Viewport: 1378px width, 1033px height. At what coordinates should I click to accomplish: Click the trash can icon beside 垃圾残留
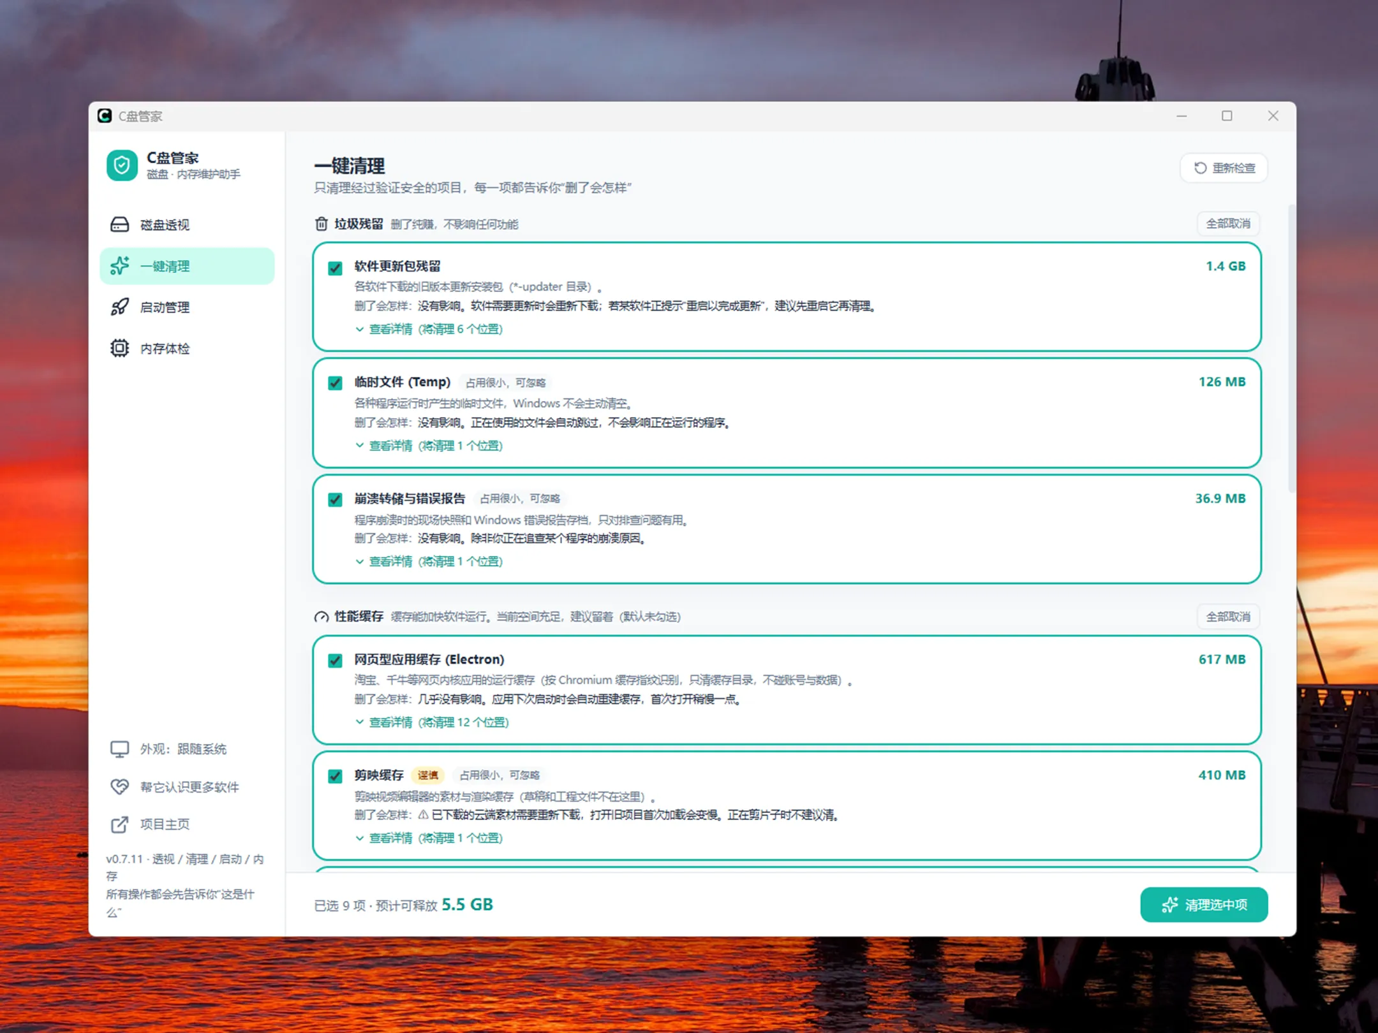pyautogui.click(x=322, y=224)
